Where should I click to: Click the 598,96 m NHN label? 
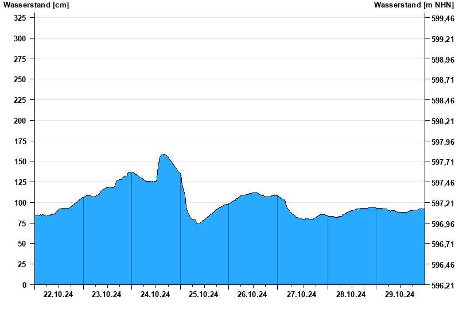443,60
